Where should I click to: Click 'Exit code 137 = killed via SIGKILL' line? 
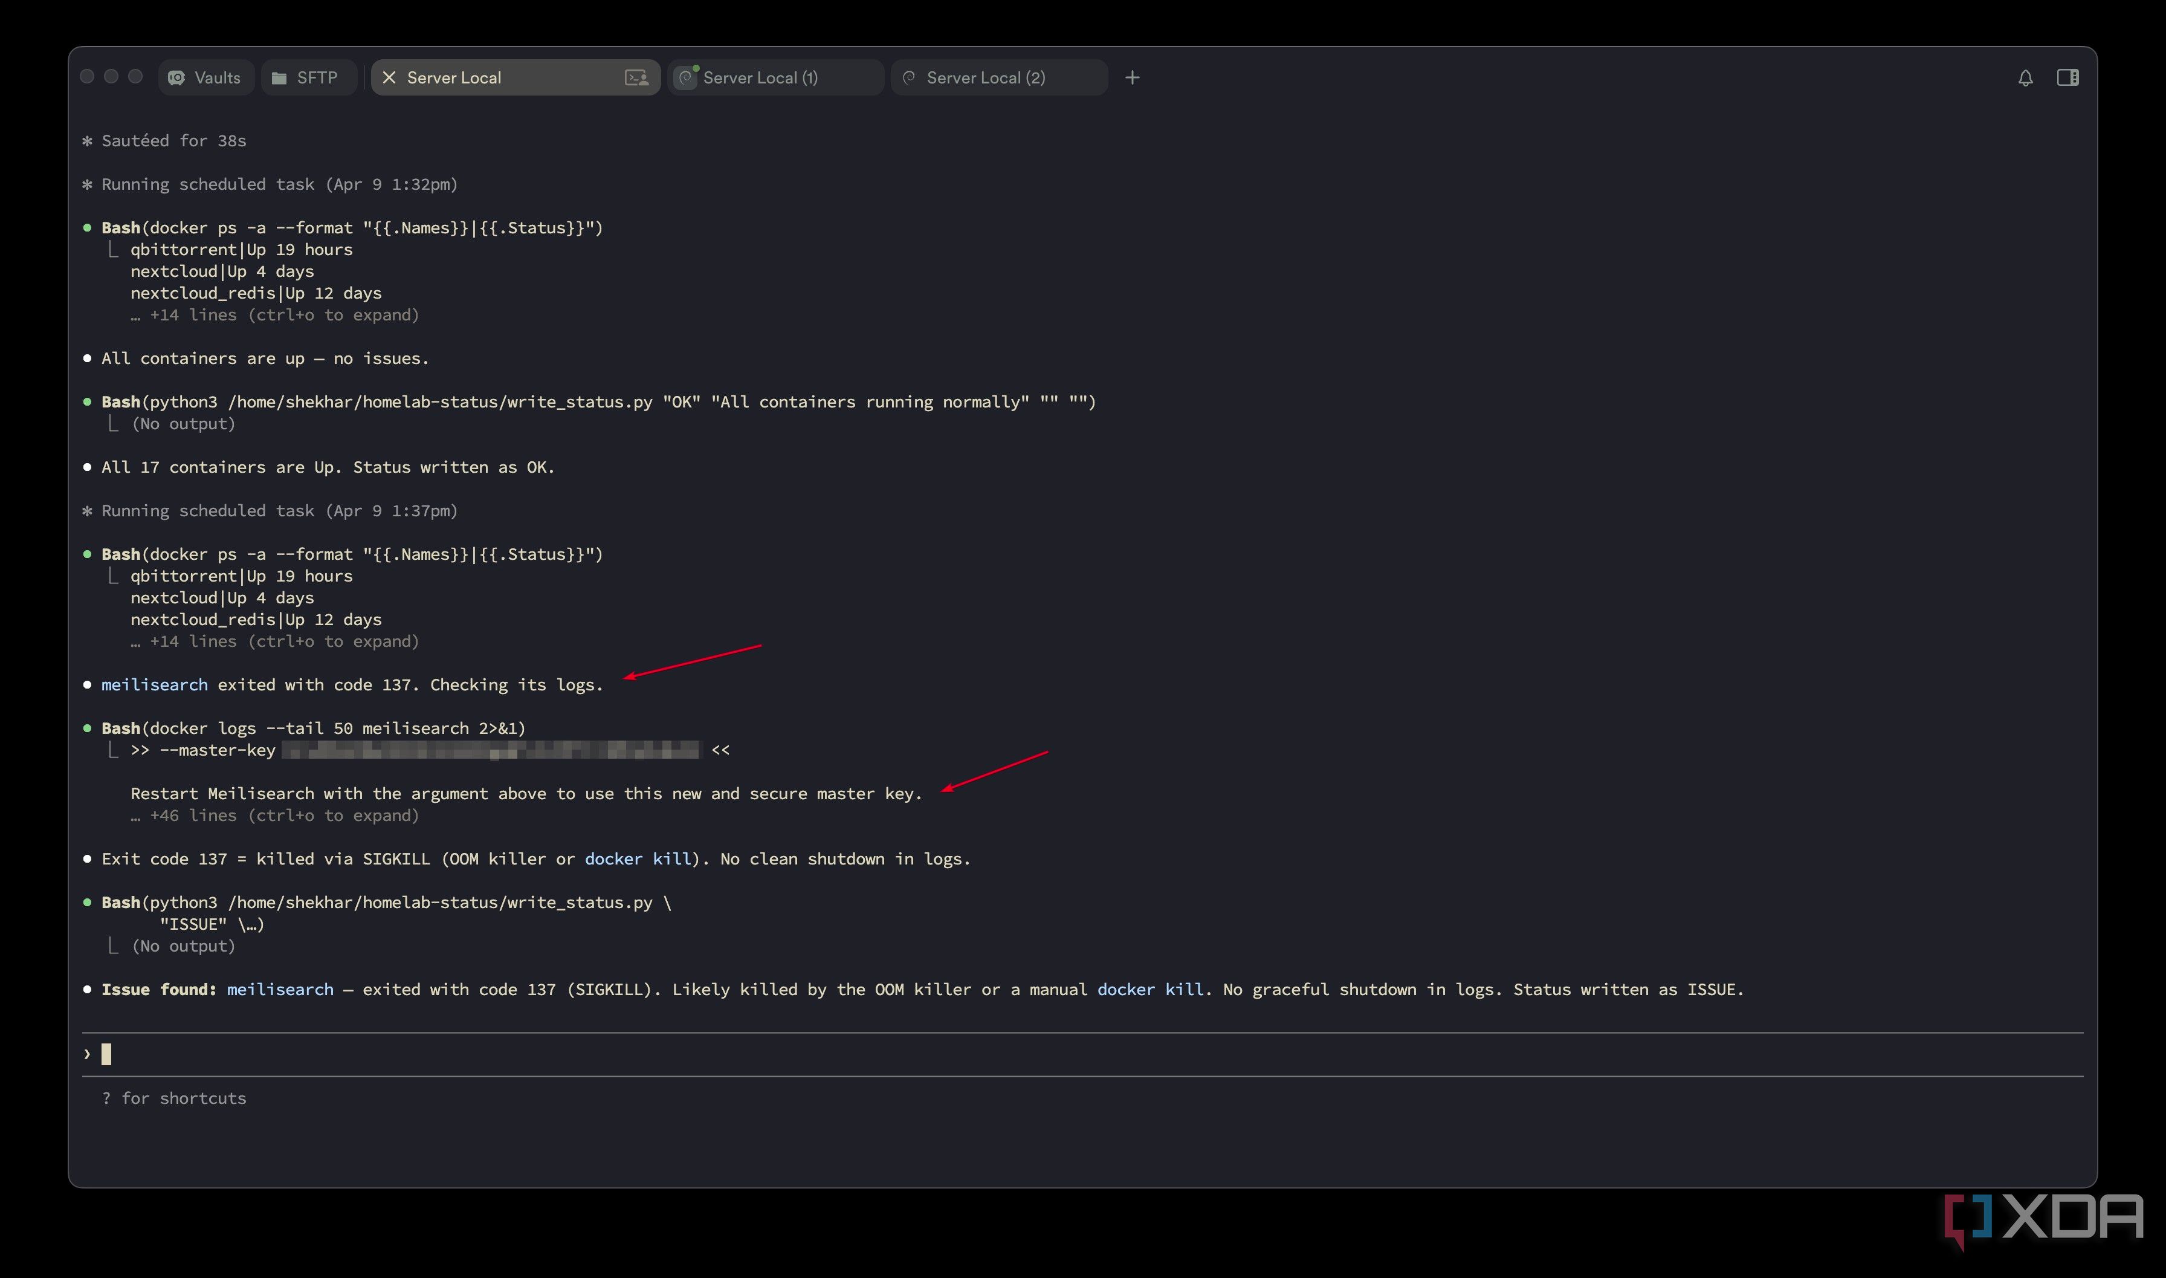(535, 858)
